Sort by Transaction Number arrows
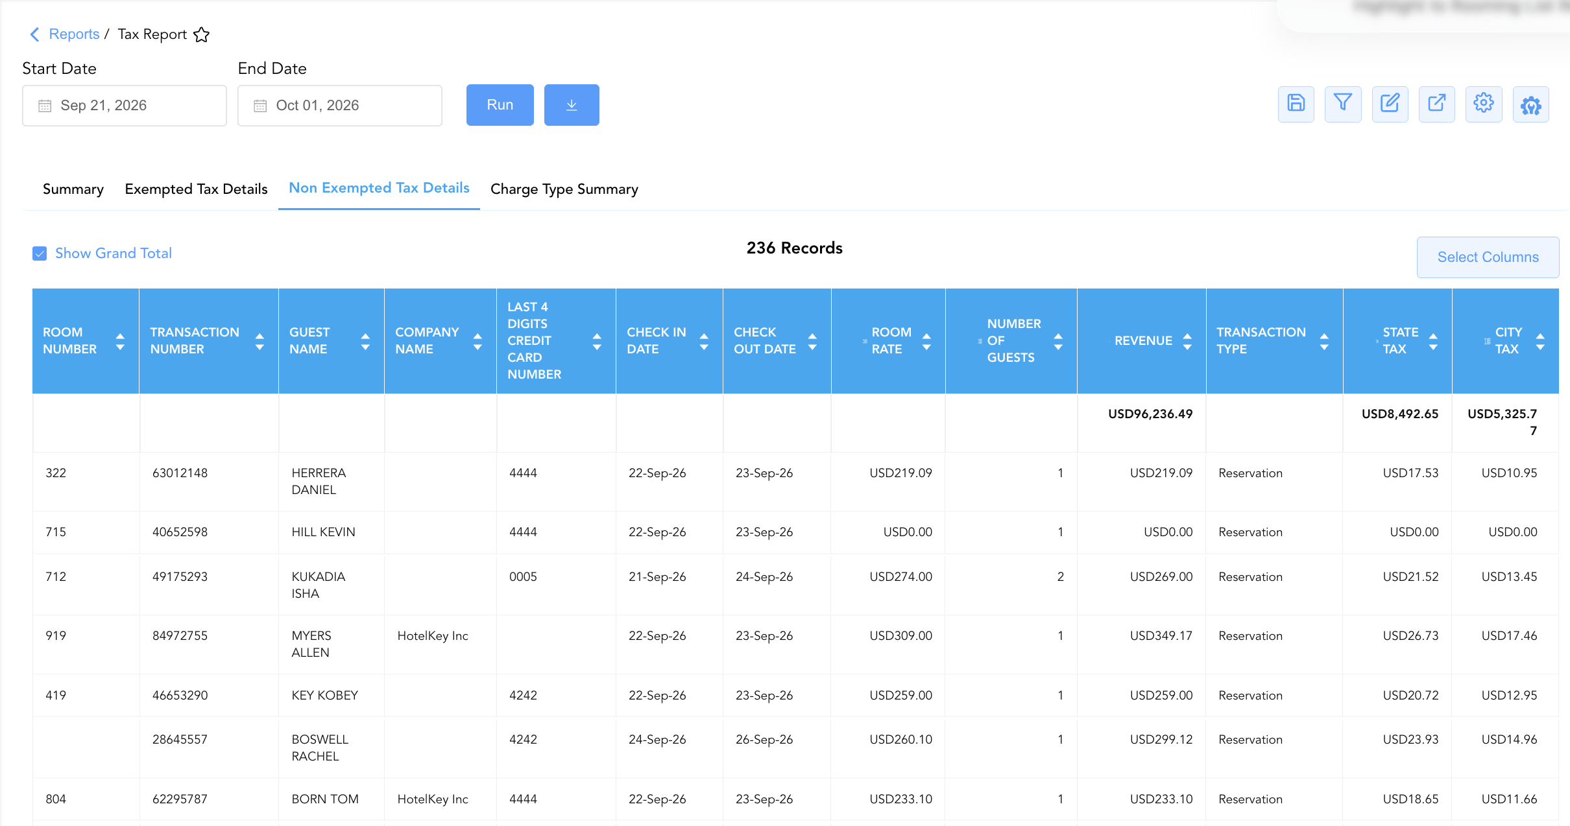This screenshot has width=1570, height=826. tap(260, 341)
